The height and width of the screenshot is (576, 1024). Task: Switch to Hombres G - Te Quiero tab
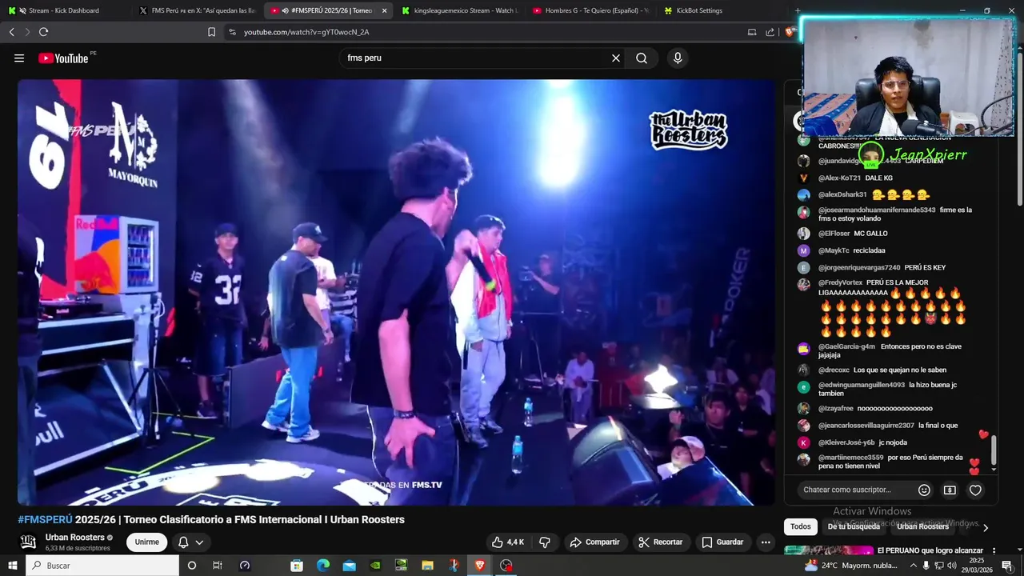[x=592, y=10]
